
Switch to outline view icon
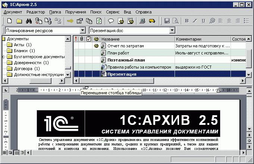[x=22, y=152]
